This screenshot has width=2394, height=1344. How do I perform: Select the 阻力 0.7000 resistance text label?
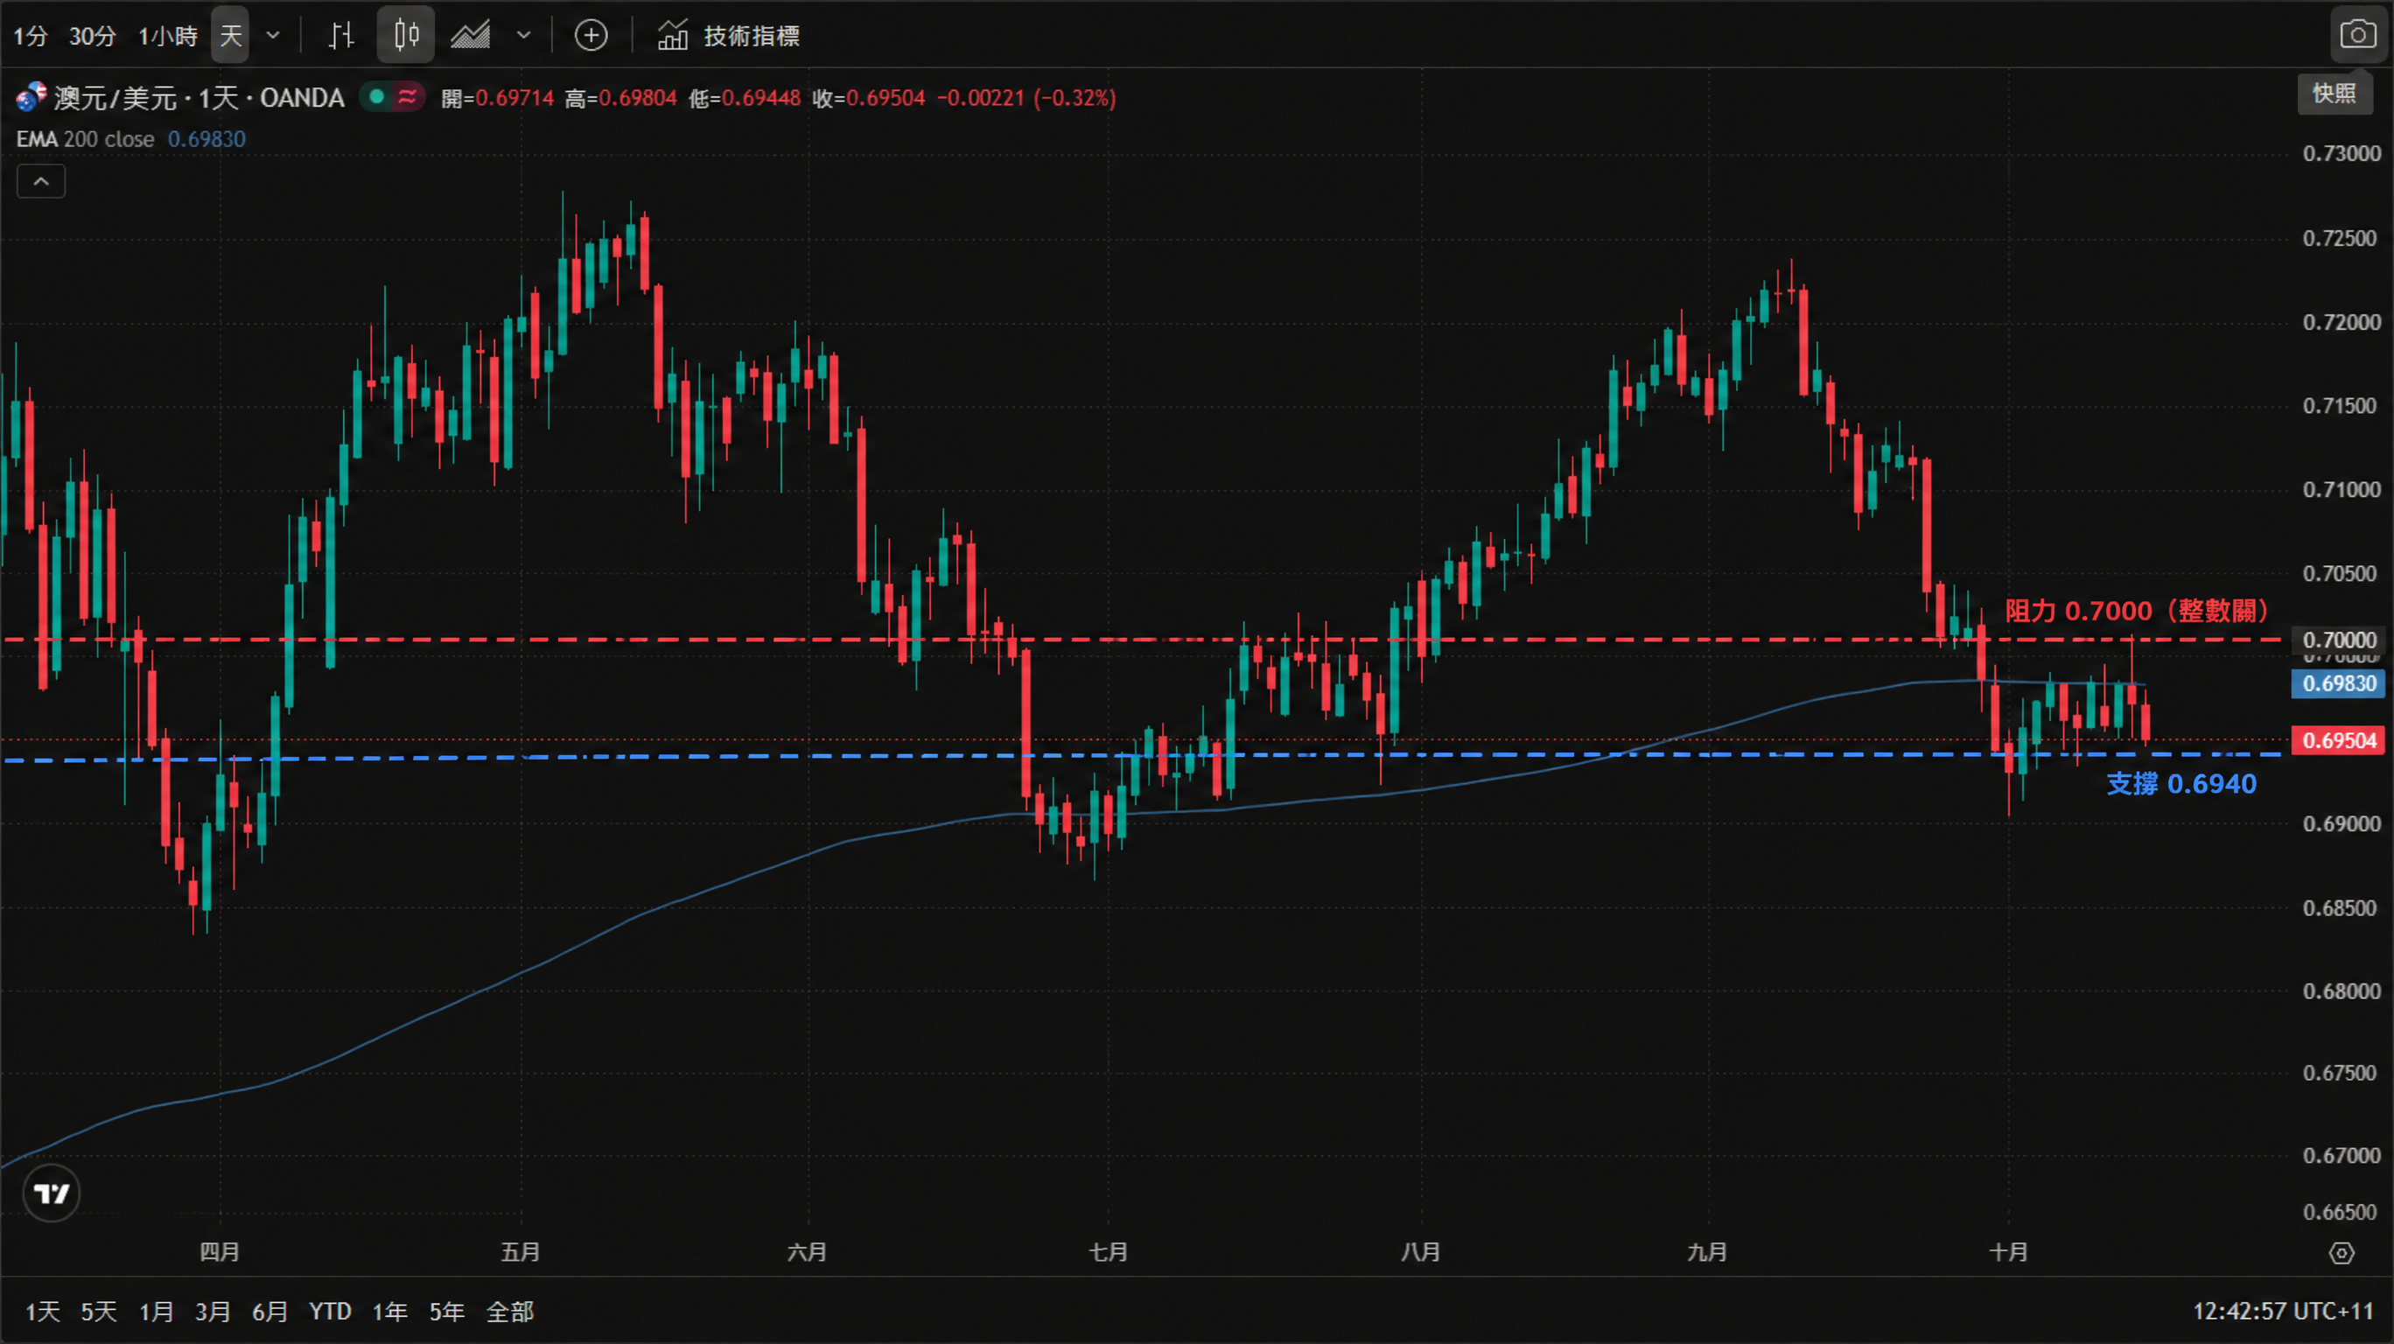2138,612
